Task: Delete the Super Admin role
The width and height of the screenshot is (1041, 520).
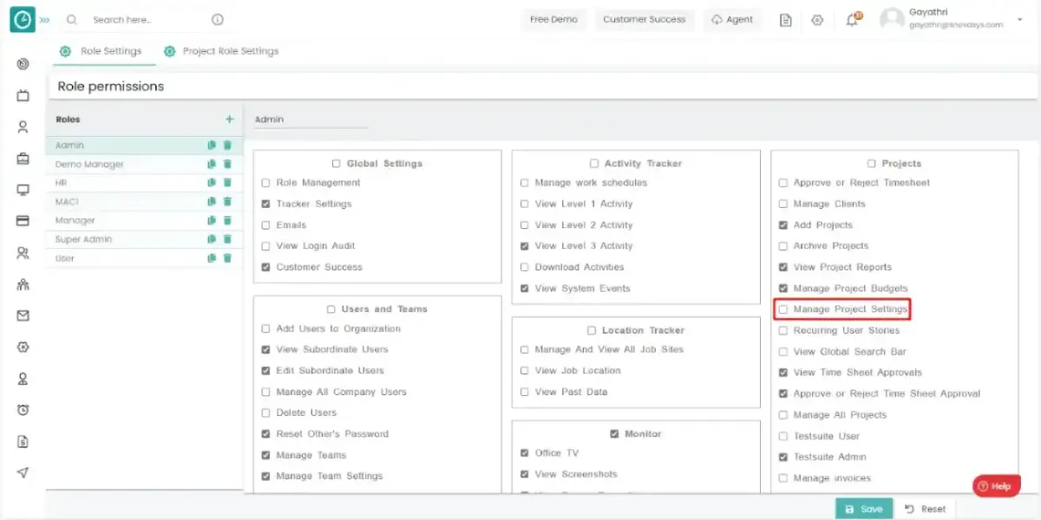Action: point(227,239)
